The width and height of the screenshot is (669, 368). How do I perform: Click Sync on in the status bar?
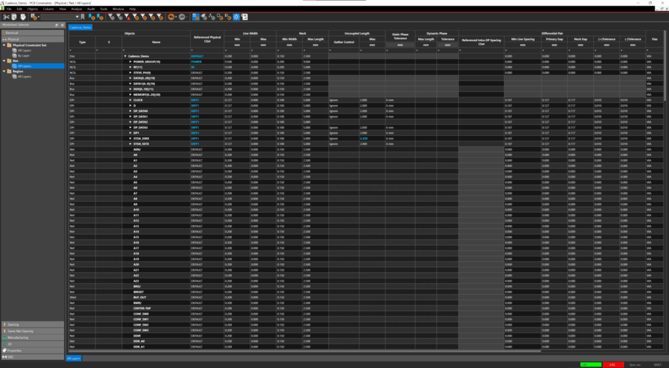pyautogui.click(x=635, y=365)
